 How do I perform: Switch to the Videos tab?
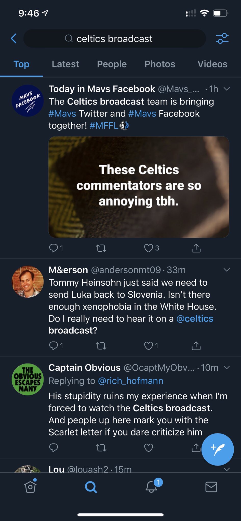212,64
